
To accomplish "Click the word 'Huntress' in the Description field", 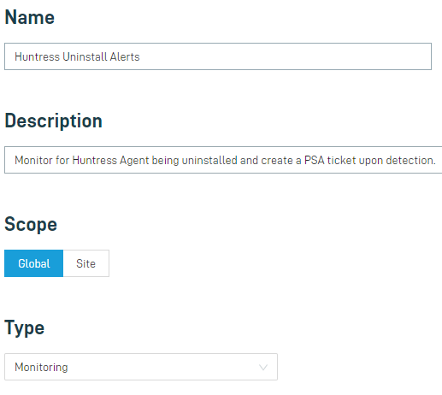I will click(95, 160).
